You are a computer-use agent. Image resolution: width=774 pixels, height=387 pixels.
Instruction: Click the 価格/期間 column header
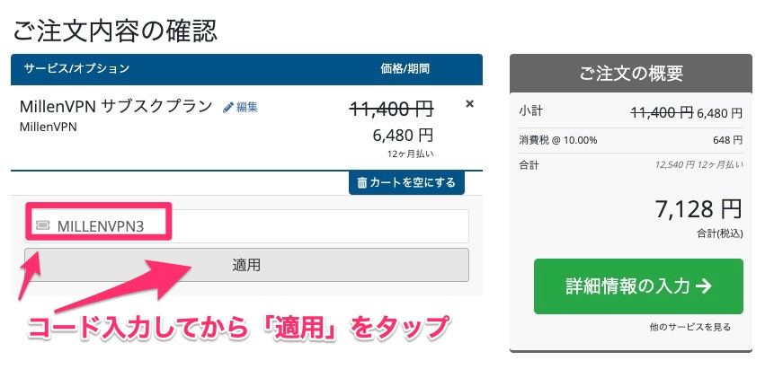pyautogui.click(x=405, y=68)
